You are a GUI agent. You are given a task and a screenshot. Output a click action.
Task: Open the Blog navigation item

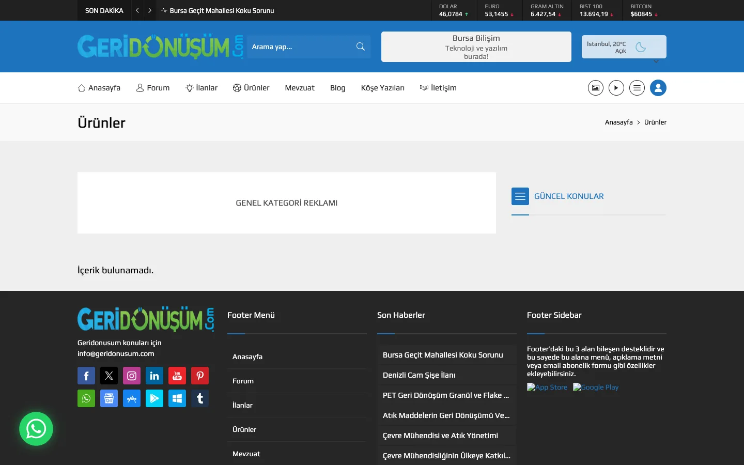coord(338,88)
